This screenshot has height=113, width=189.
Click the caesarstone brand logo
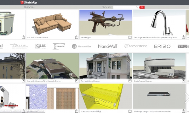pos(136,46)
